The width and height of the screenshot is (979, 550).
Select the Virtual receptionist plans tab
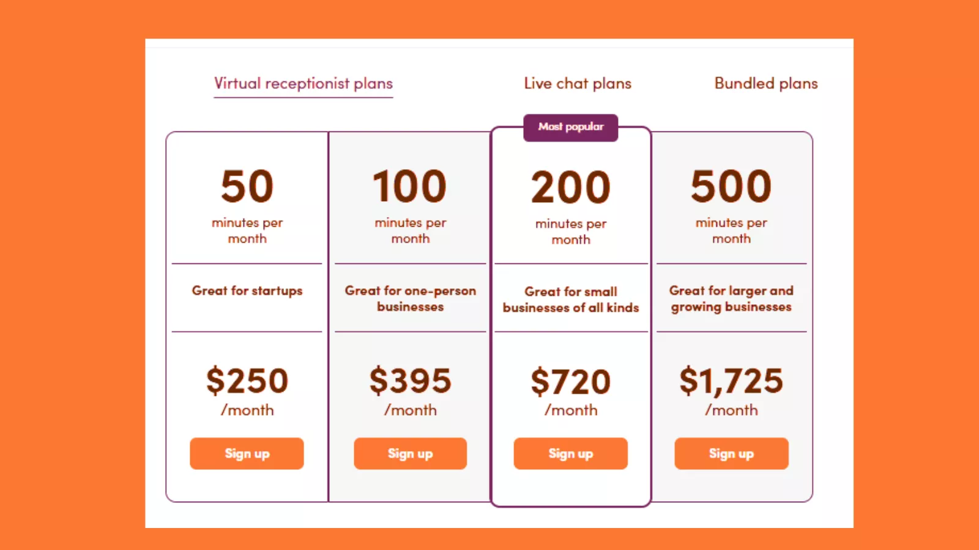(303, 84)
